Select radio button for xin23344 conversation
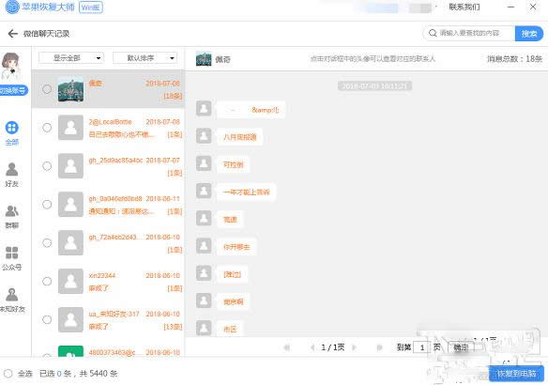 pos(47,281)
